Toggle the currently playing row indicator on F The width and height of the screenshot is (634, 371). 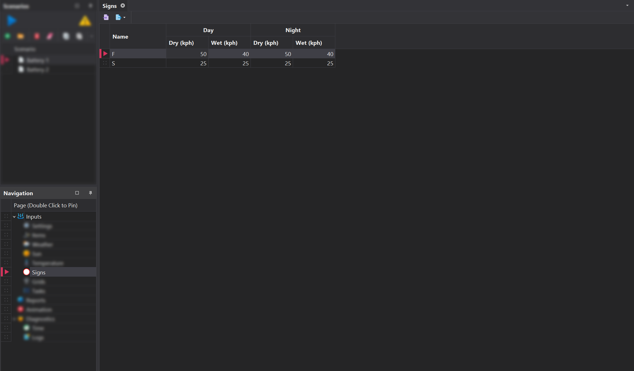click(x=105, y=53)
